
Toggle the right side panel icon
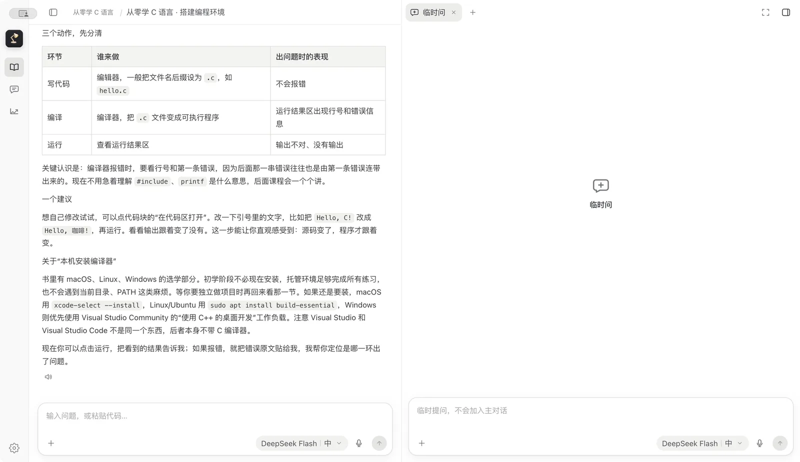[x=786, y=12]
